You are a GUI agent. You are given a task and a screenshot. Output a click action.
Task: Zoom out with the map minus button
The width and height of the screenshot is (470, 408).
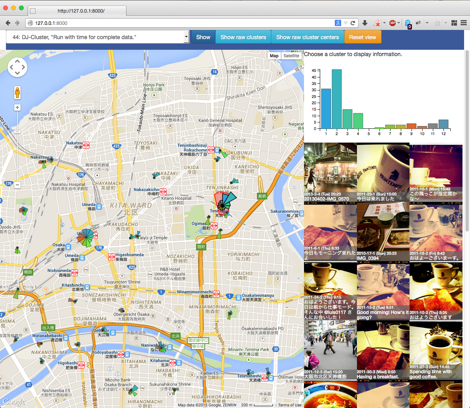(x=17, y=184)
